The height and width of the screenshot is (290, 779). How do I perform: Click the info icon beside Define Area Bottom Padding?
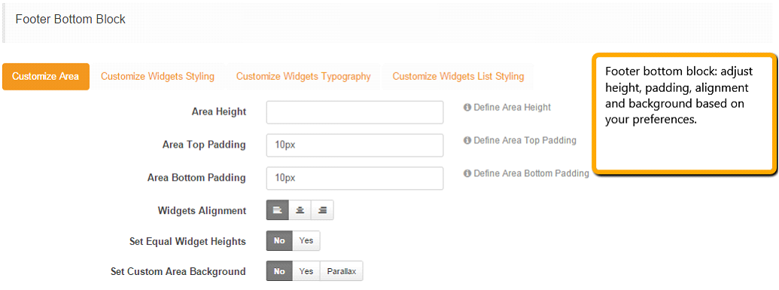pyautogui.click(x=467, y=173)
